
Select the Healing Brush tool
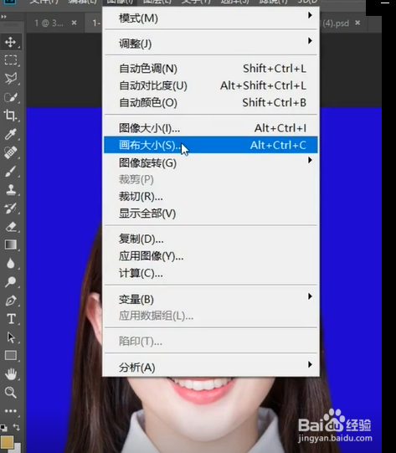(10, 152)
